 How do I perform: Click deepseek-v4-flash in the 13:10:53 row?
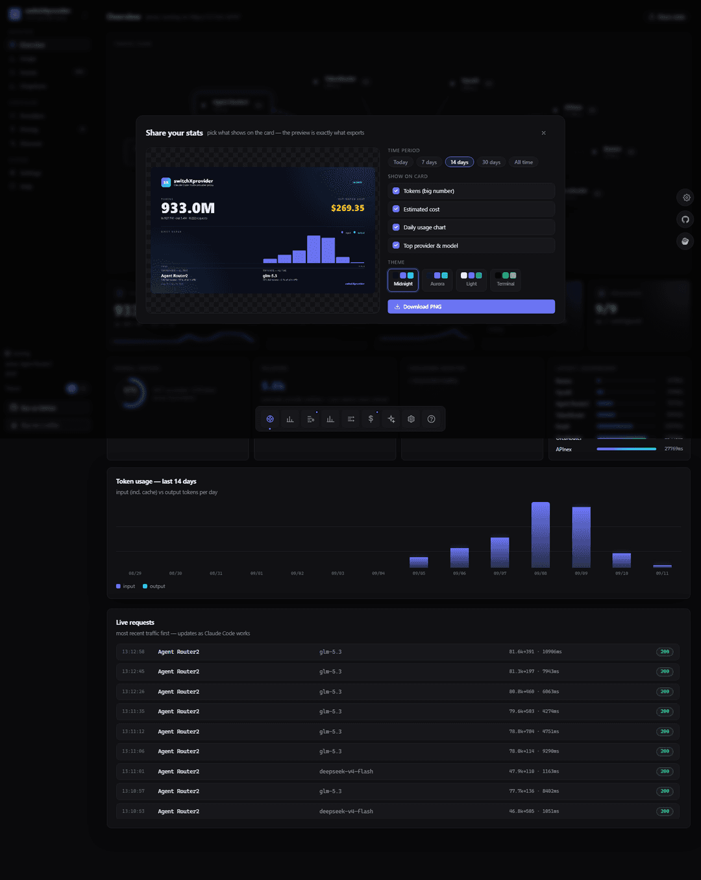pos(346,811)
